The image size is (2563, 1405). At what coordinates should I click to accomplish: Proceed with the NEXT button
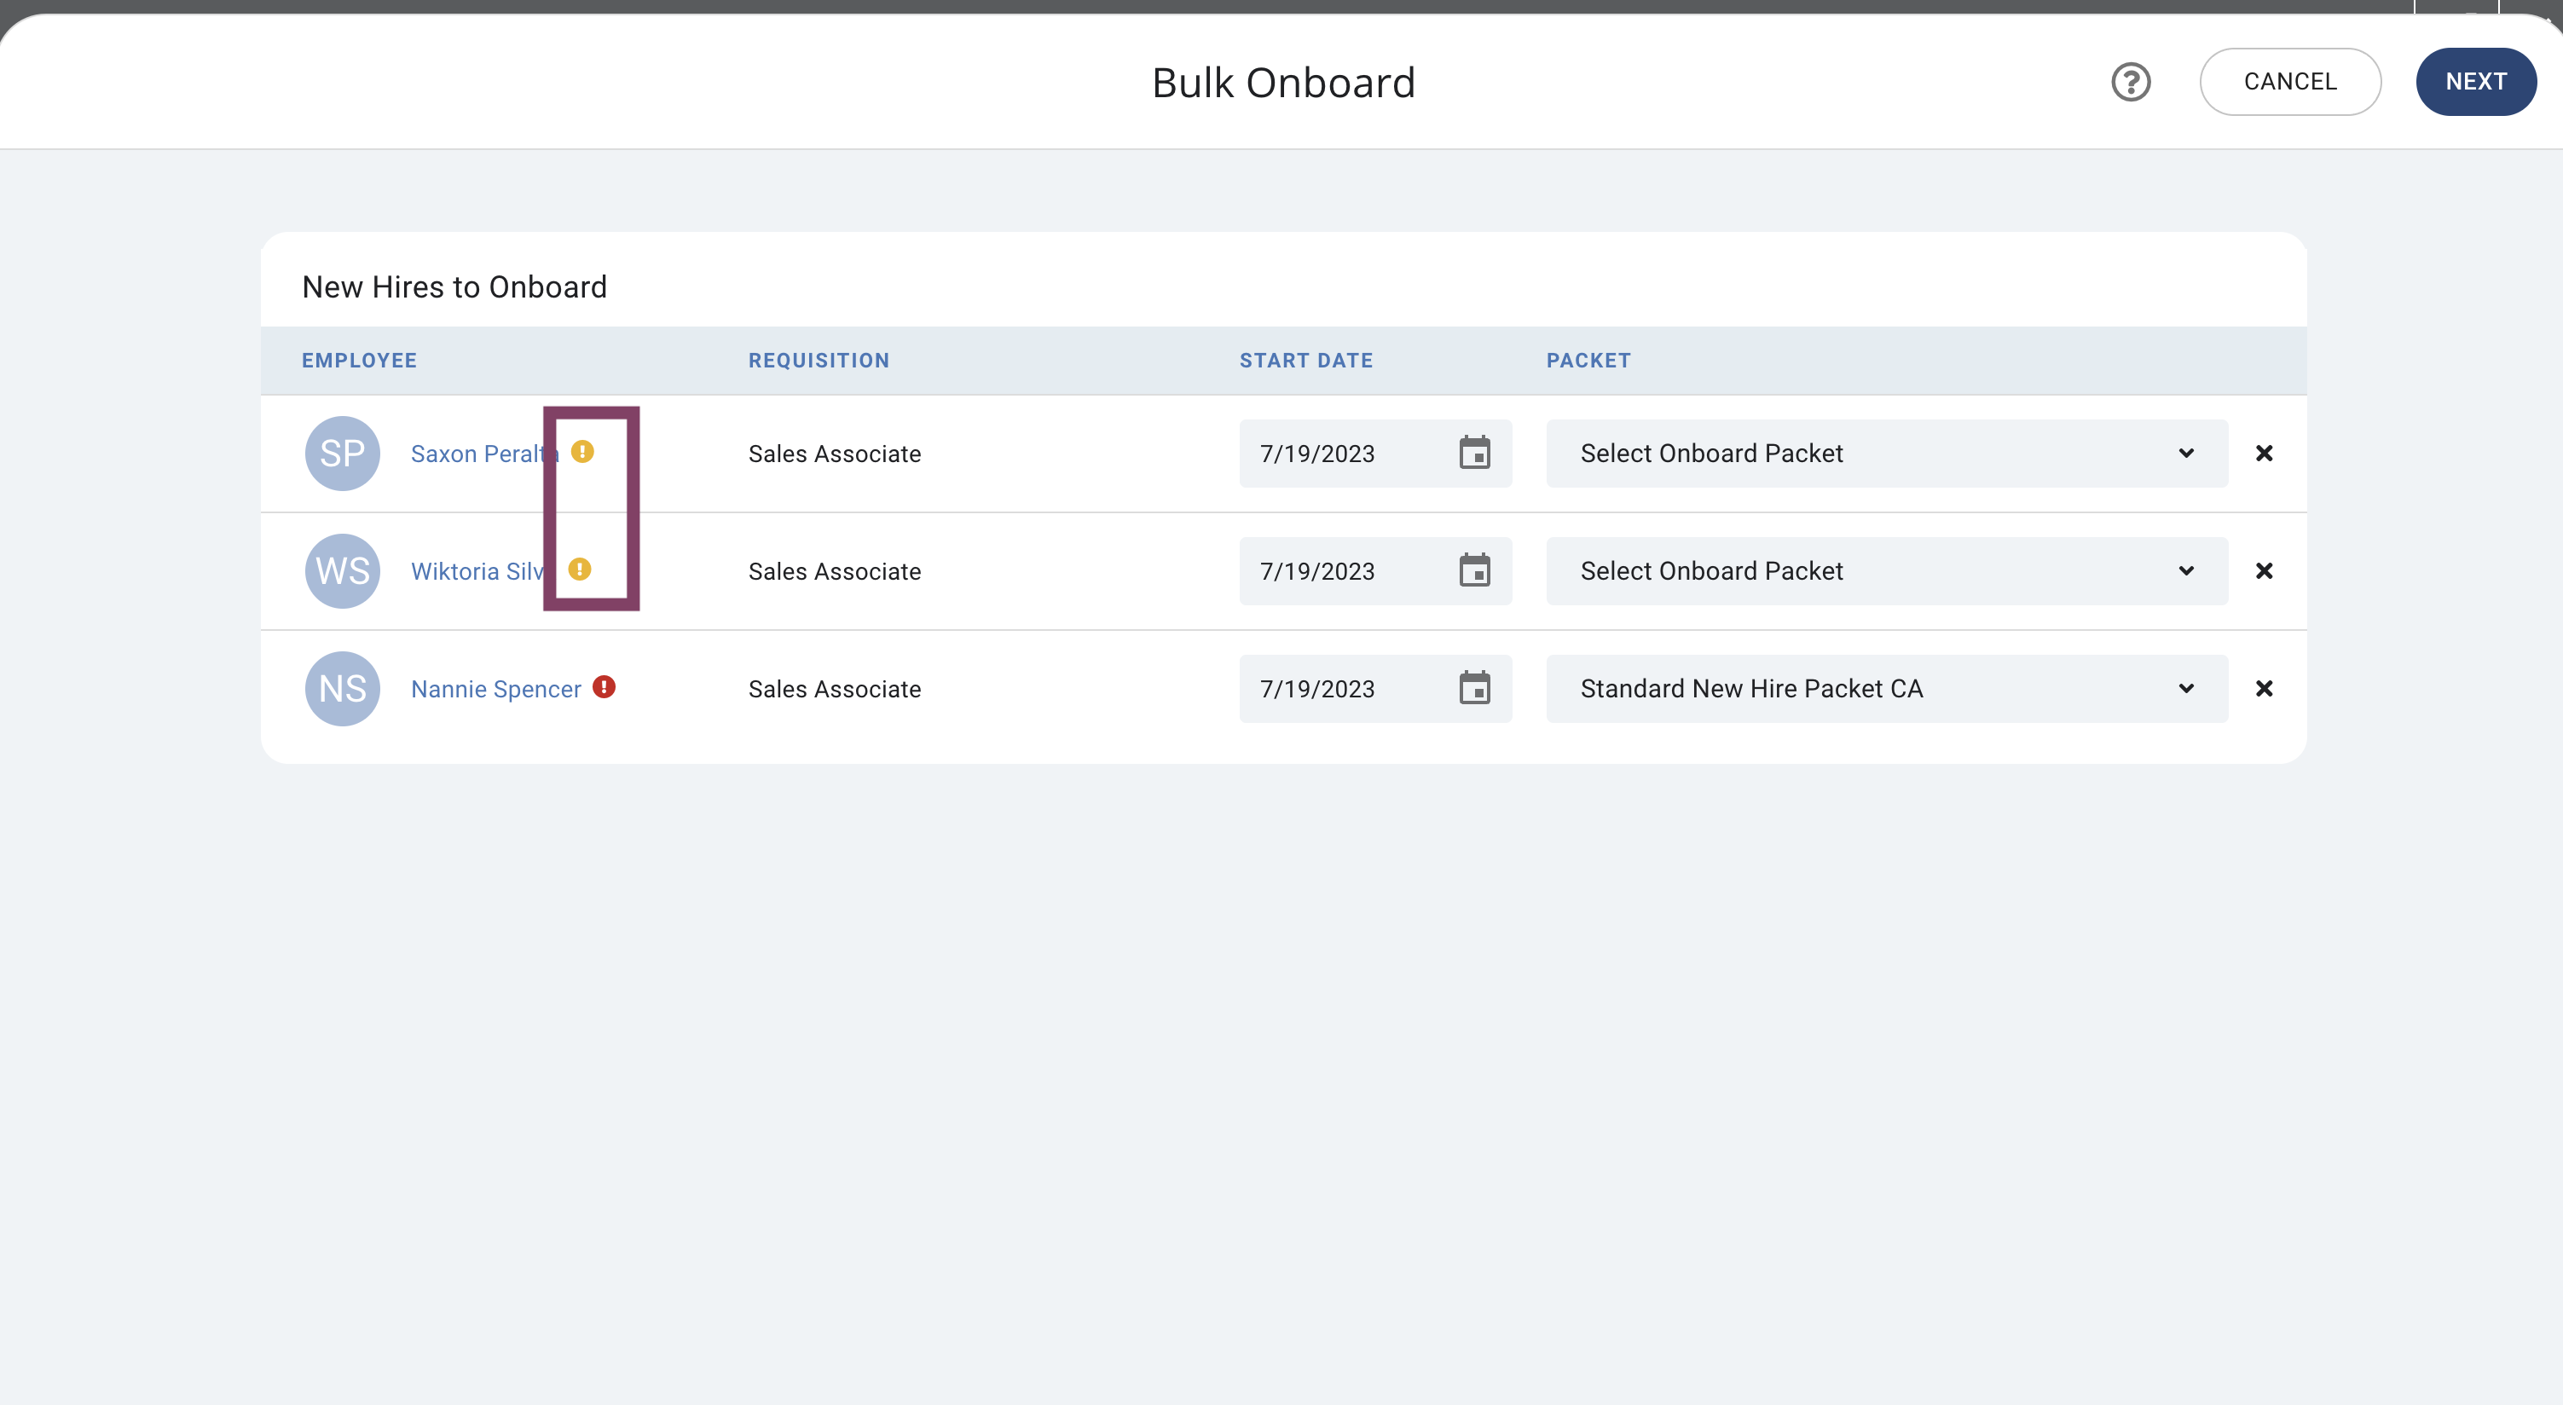pyautogui.click(x=2475, y=82)
